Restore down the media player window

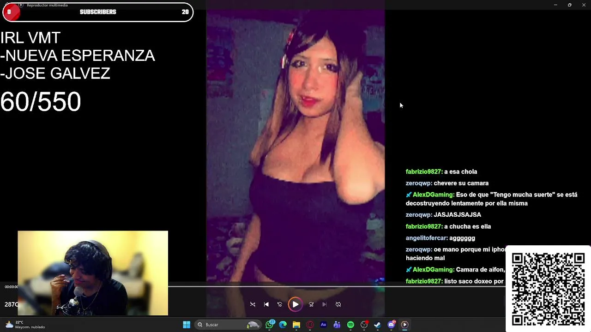570,5
